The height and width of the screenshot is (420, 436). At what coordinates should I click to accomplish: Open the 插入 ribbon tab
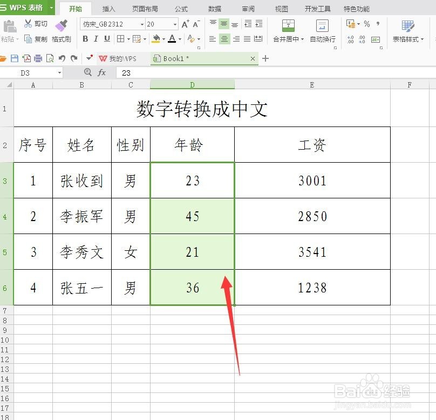click(x=108, y=9)
